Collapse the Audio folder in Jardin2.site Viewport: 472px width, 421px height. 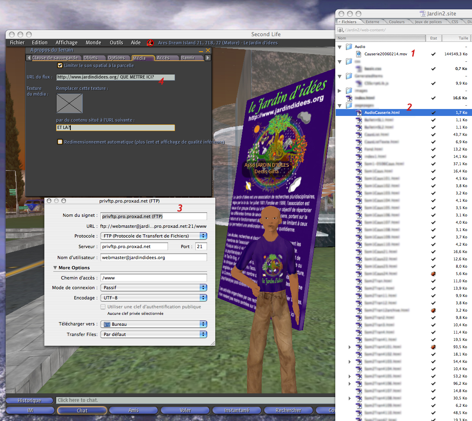coord(339,47)
